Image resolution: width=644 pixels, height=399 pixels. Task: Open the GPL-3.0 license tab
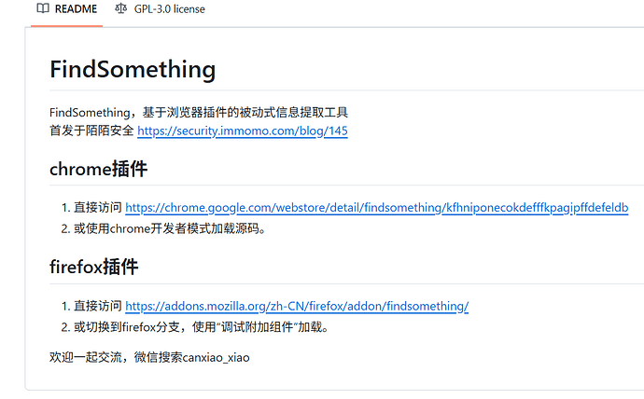point(160,9)
